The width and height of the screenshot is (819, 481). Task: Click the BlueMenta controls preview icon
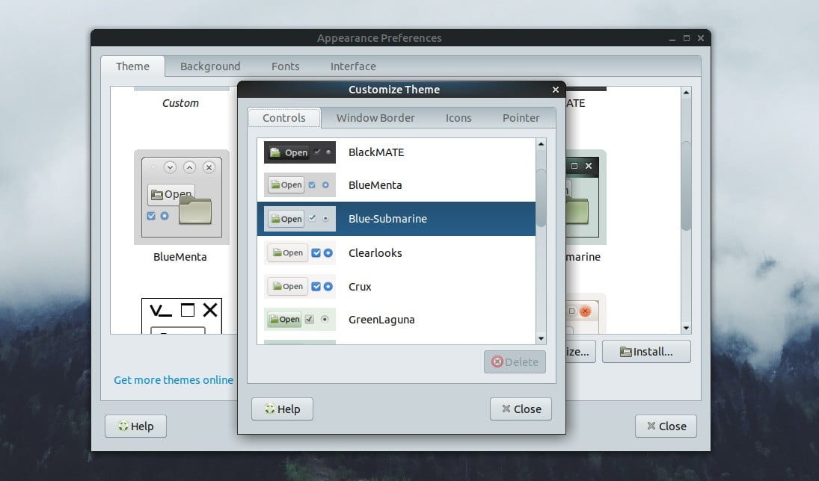pos(299,185)
